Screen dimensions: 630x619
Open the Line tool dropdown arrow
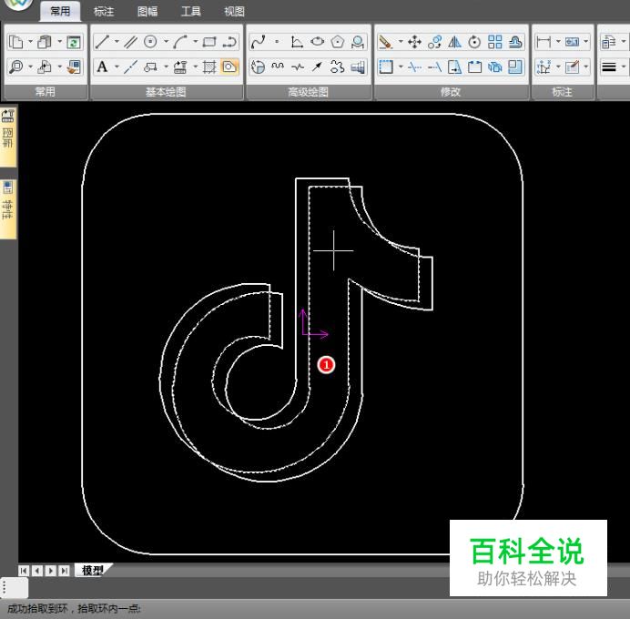tap(117, 41)
